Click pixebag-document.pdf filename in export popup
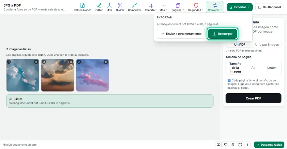This screenshot has height=149, width=287. click(171, 24)
